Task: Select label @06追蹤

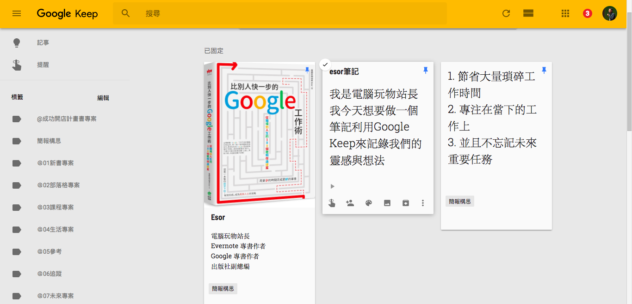Action: 49,274
